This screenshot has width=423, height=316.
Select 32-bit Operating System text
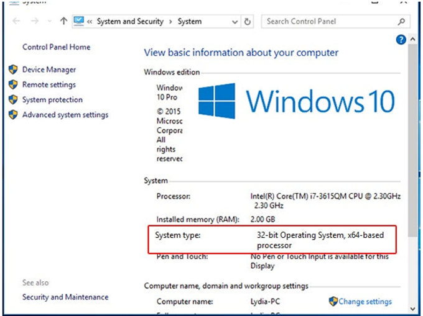click(300, 235)
